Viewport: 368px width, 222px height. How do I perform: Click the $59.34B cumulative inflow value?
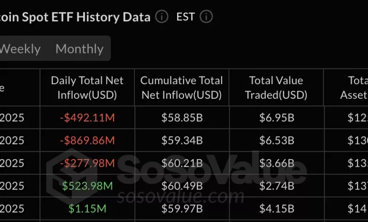point(182,140)
